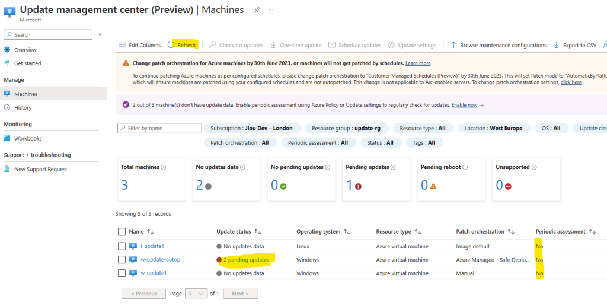Collapse the left navigation pane
This screenshot has width=607, height=306.
(100, 34)
